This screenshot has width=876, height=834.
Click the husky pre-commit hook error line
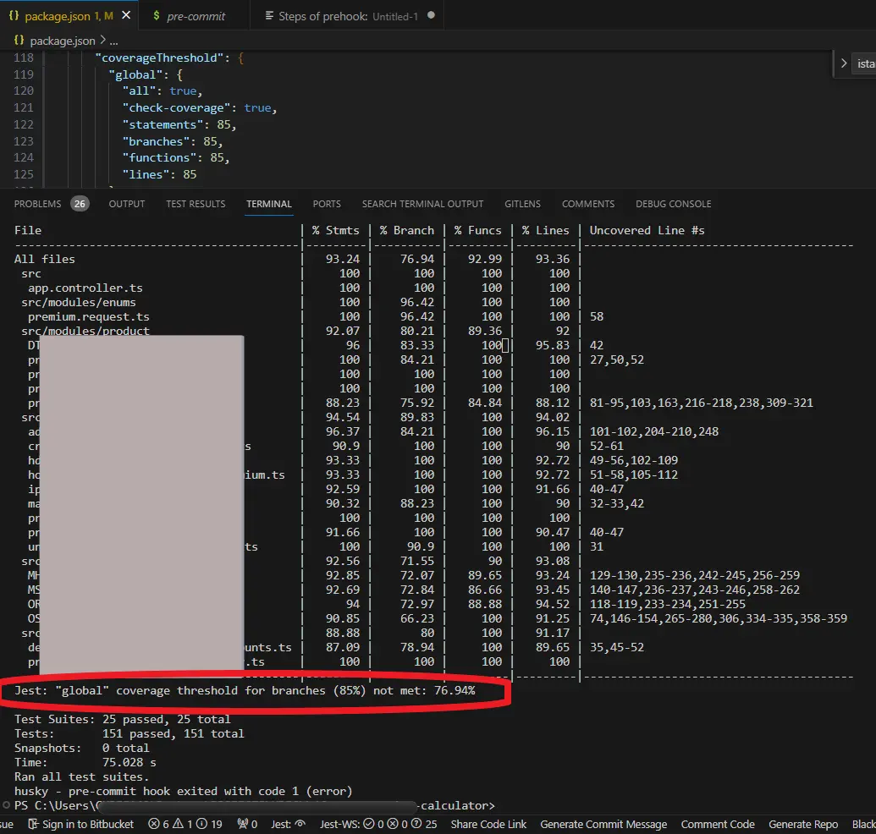coord(184,791)
